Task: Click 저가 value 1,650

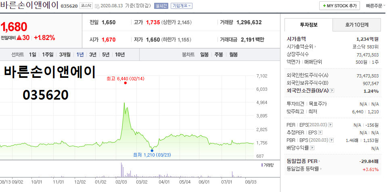Action: 153,40
